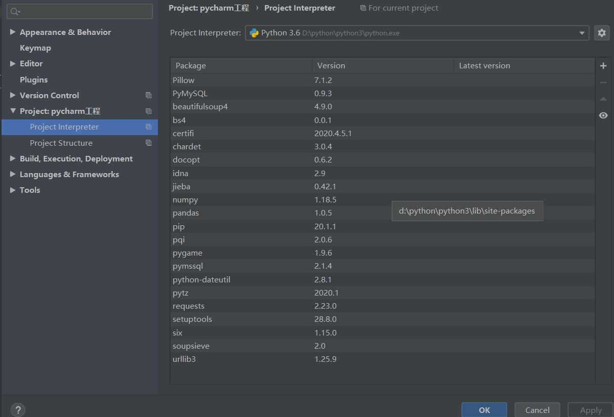Viewport: 614px width, 417px height.
Task: Select the six package row
Action: pyautogui.click(x=383, y=332)
